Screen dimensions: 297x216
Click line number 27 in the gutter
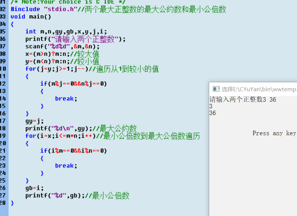pyautogui.click(x=3, y=196)
